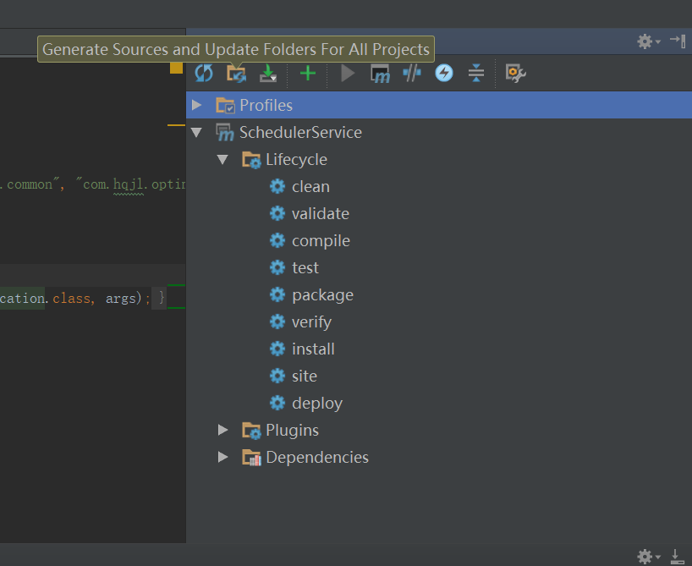Select the clean lifecycle goal

[x=439, y=186]
